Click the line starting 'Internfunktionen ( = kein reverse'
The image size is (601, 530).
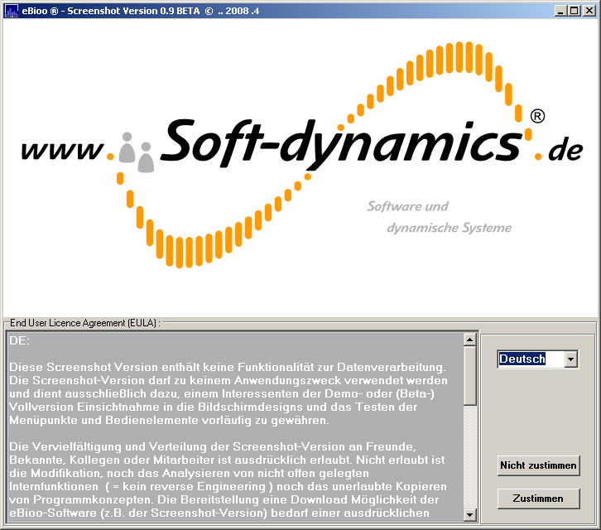(228, 487)
